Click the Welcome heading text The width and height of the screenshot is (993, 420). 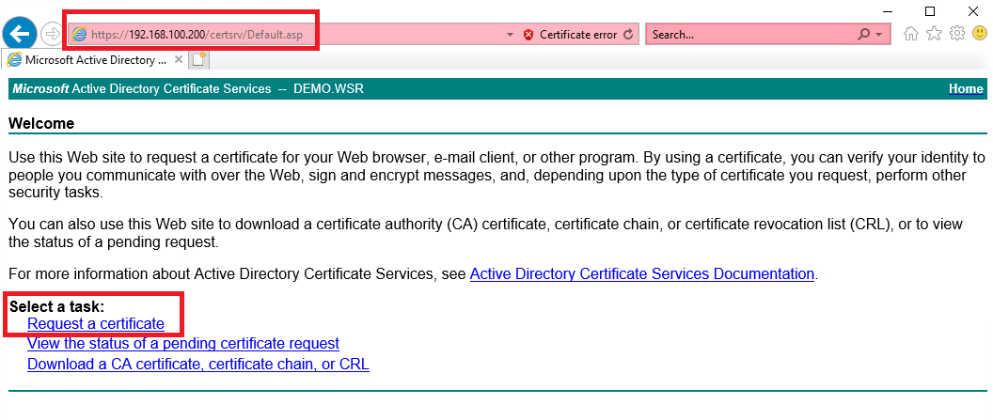[41, 123]
